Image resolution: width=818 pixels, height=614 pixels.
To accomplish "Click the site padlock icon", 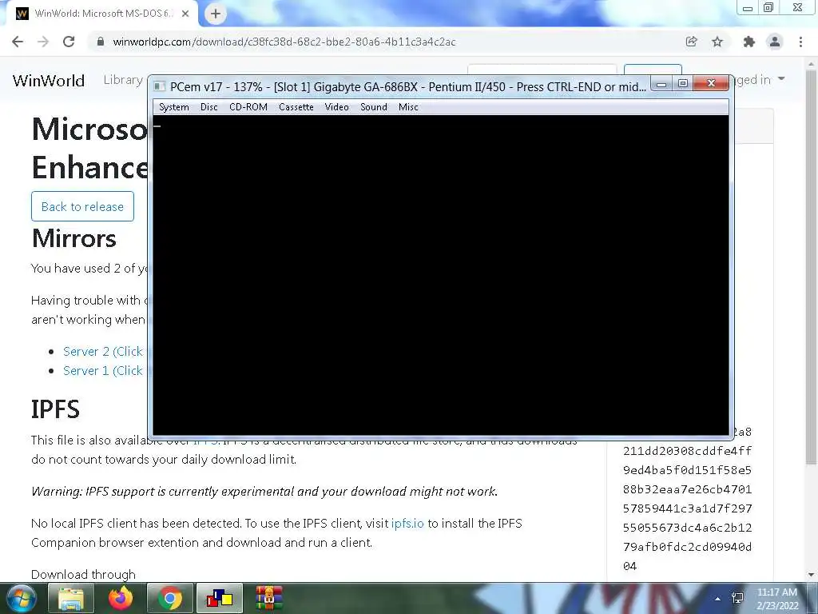I will coord(101,42).
